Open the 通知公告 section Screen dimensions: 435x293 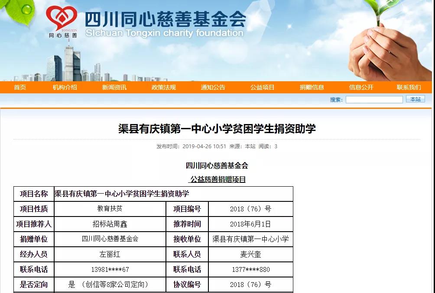[213, 87]
